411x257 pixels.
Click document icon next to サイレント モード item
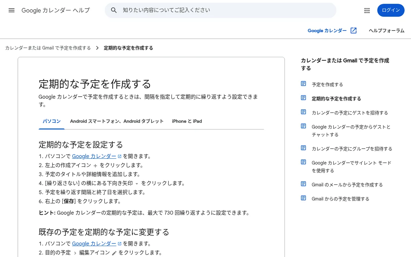pyautogui.click(x=303, y=162)
